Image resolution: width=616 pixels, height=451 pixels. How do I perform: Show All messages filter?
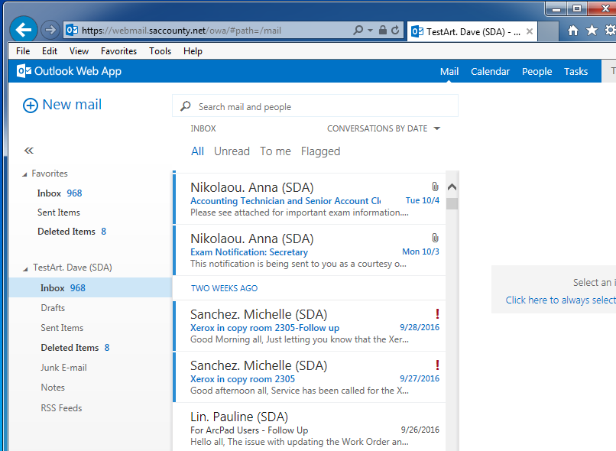[x=197, y=151]
